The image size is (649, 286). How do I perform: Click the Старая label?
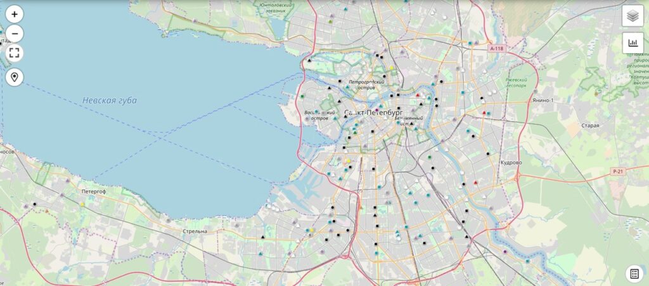pyautogui.click(x=590, y=126)
